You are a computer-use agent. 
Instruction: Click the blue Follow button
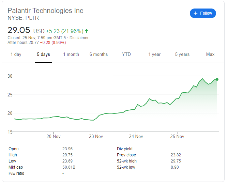pos(203,13)
